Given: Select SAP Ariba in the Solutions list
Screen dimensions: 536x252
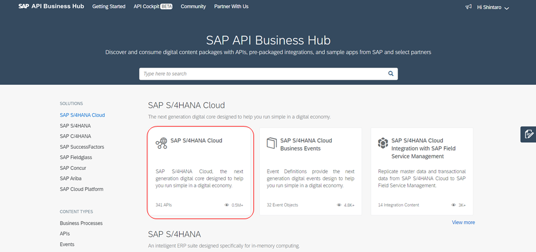Looking at the screenshot, I should tap(70, 178).
